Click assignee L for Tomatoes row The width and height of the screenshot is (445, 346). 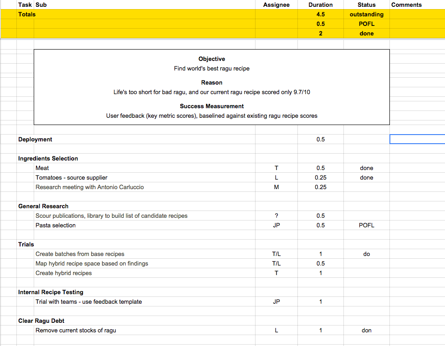point(276,178)
